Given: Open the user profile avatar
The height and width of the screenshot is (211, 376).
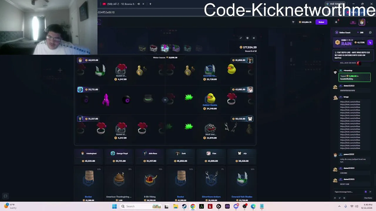Looking at the screenshot, I should pyautogui.click(x=362, y=22).
